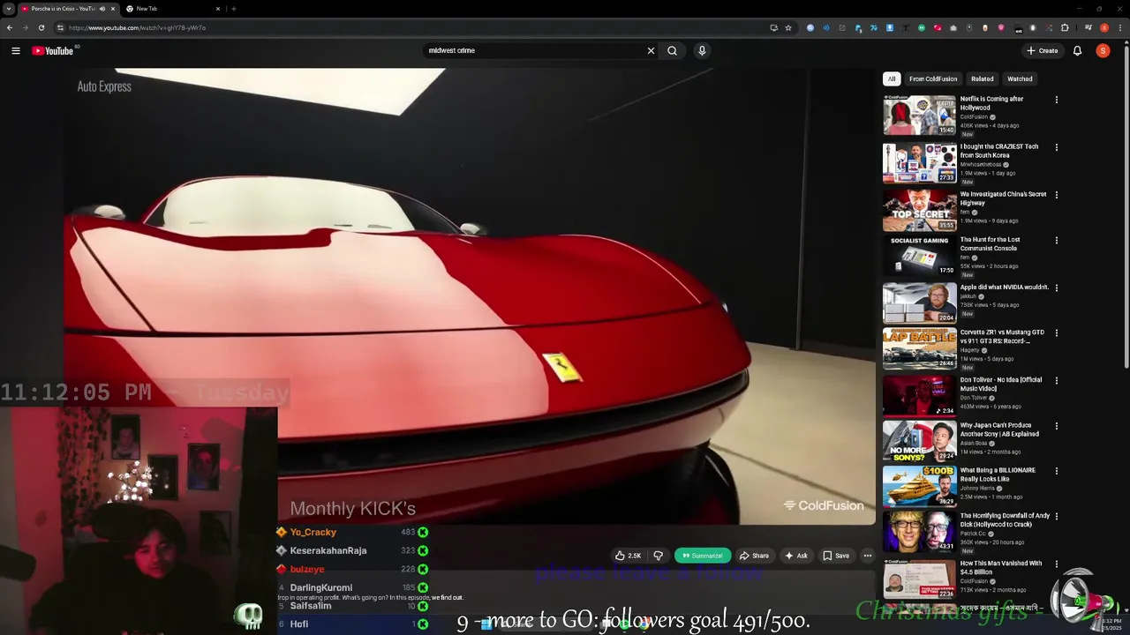Click the browser address bar URL
1130x635 pixels.
137,27
